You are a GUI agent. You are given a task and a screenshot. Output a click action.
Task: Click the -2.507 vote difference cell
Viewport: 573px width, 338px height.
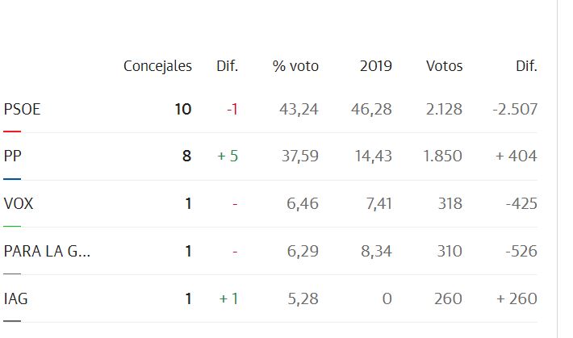pyautogui.click(x=514, y=109)
